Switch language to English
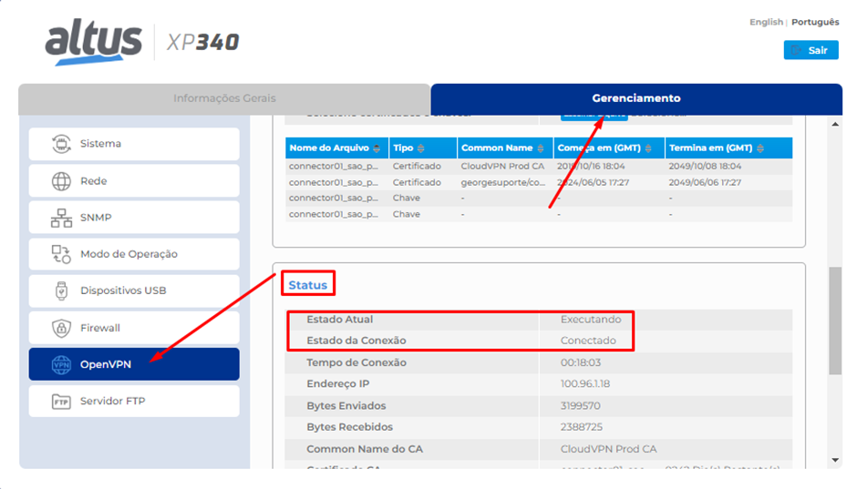Viewport: 857px width, 489px height. 766,22
